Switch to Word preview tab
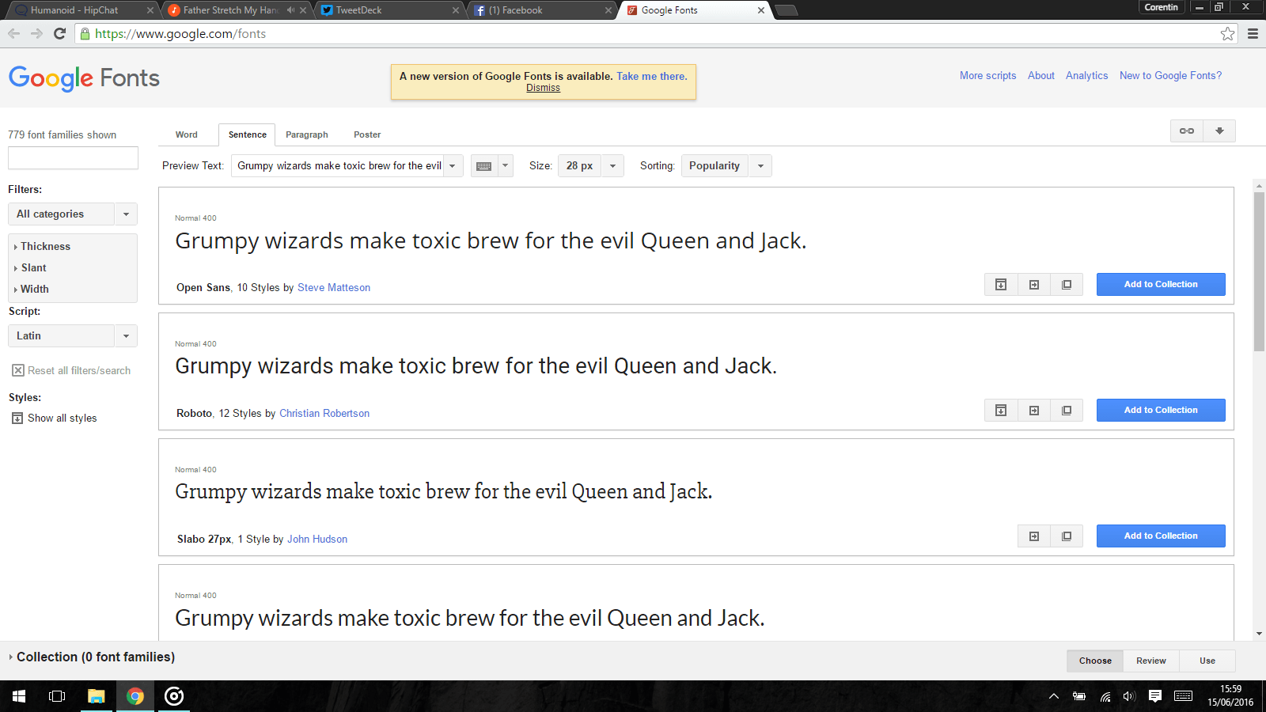 coord(187,134)
